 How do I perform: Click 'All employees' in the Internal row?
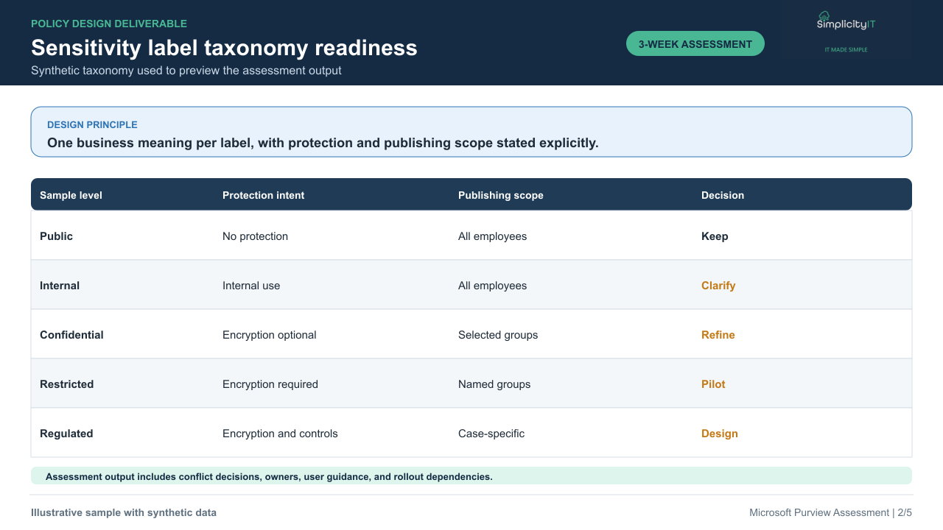[x=492, y=286]
